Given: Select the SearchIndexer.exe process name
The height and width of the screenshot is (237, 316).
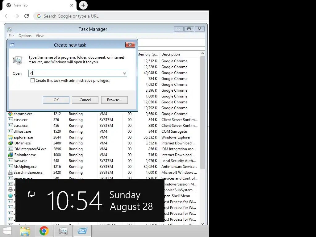Looking at the screenshot, I should [28, 172].
